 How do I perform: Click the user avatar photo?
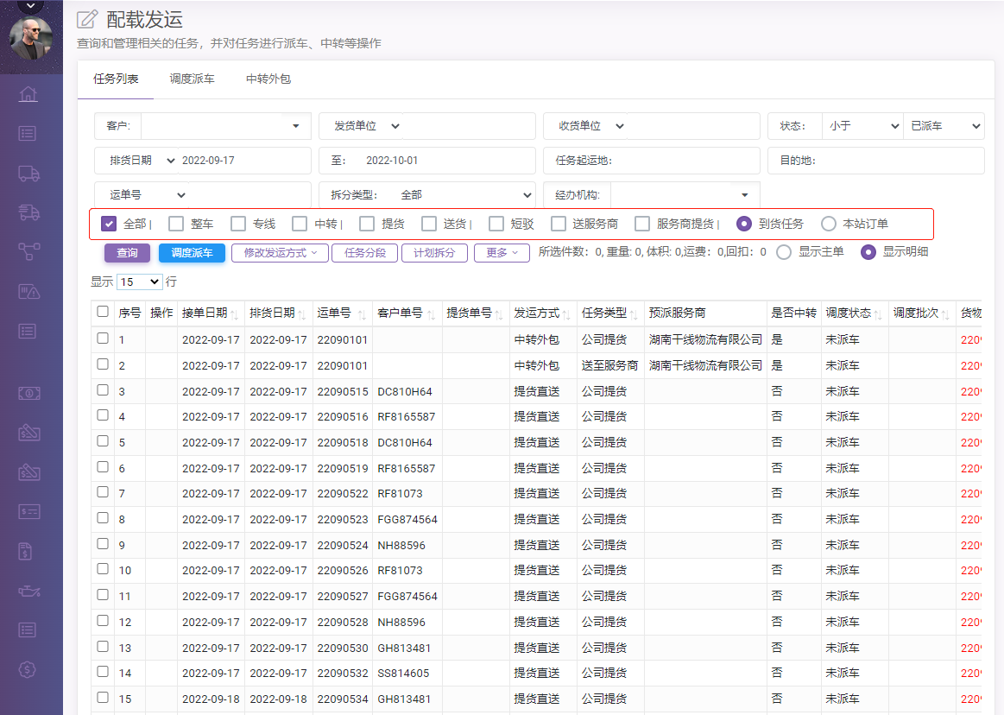[x=31, y=39]
